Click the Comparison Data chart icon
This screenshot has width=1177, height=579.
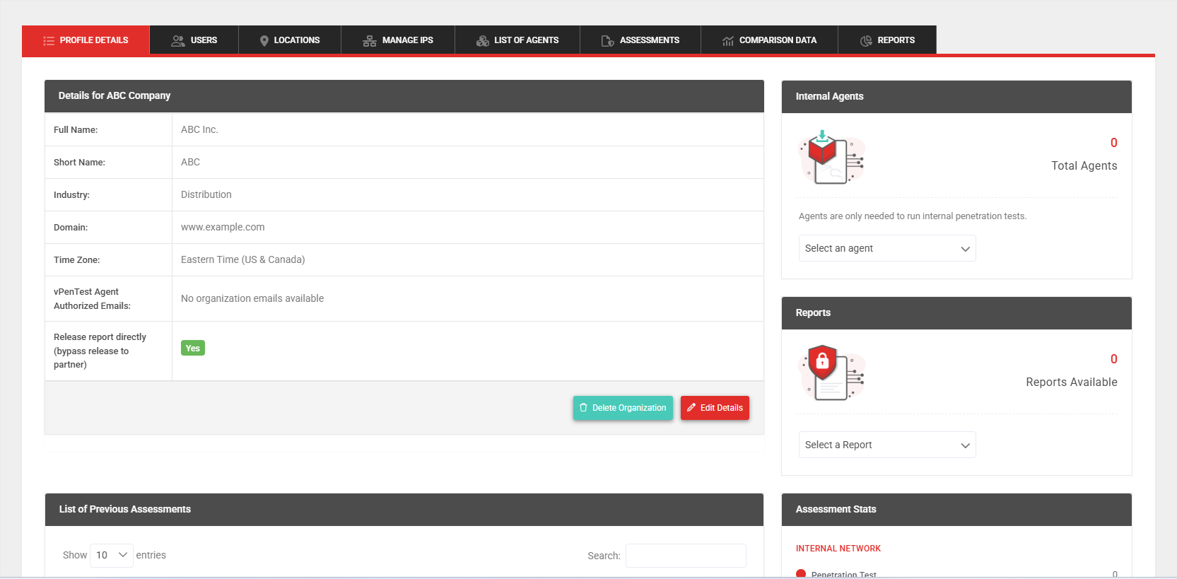click(727, 41)
